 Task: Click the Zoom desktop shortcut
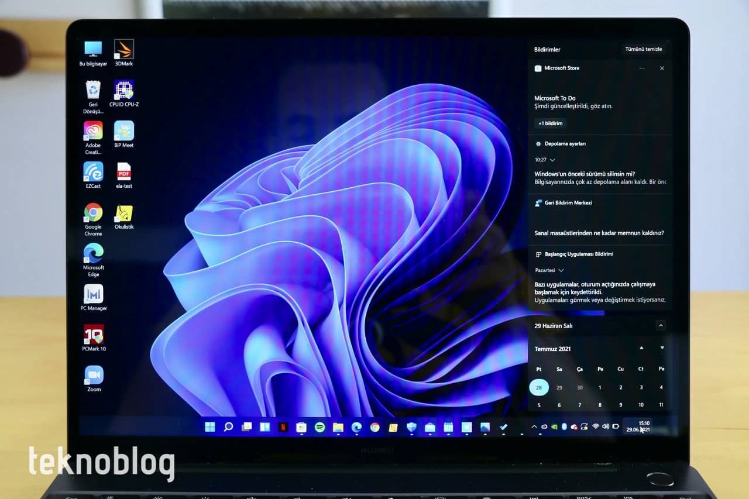click(x=94, y=376)
